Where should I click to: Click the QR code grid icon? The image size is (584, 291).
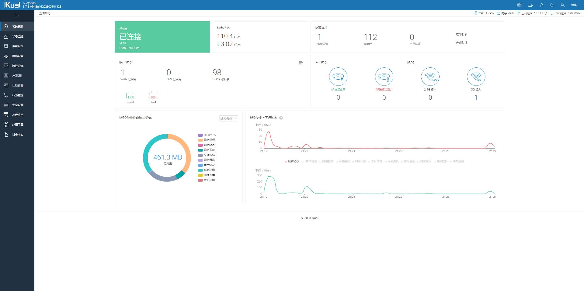click(x=519, y=5)
